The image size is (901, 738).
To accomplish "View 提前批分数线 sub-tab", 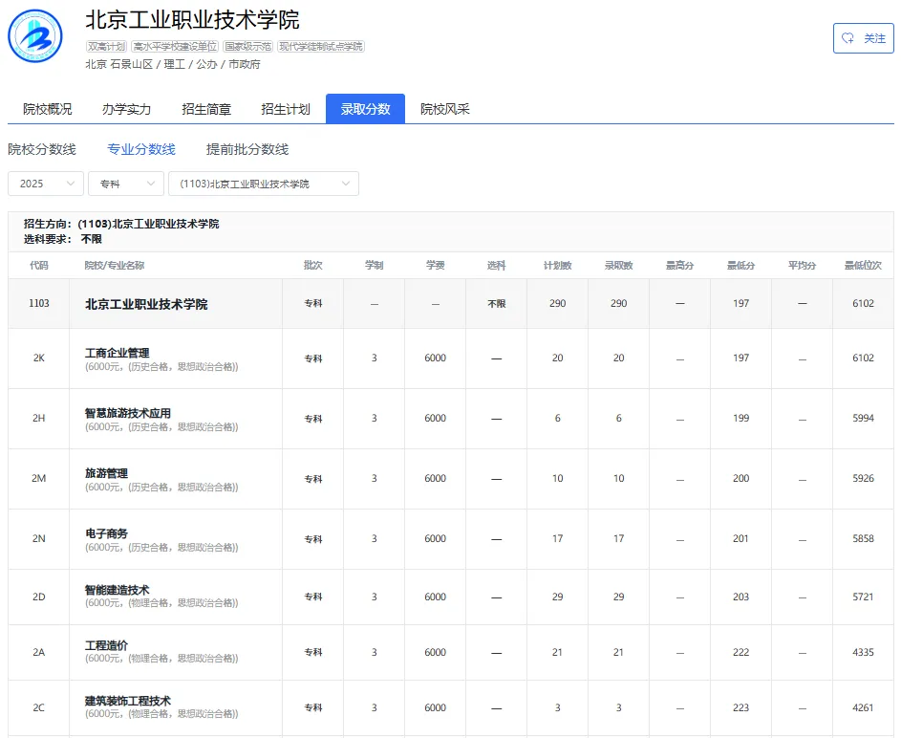I will click(247, 149).
